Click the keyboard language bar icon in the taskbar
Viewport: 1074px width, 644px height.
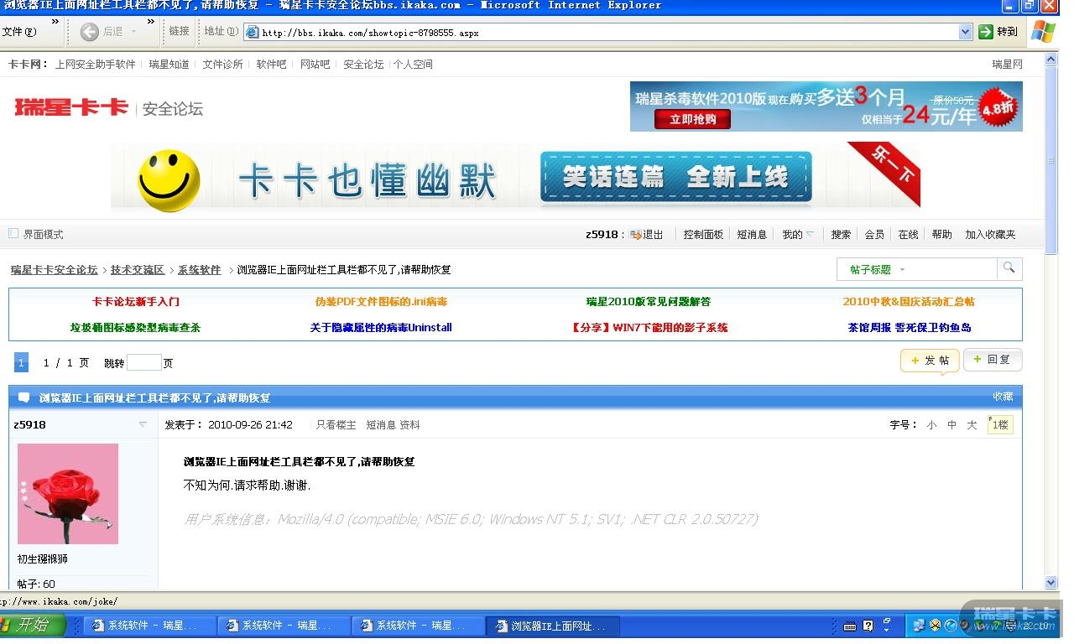pyautogui.click(x=849, y=626)
